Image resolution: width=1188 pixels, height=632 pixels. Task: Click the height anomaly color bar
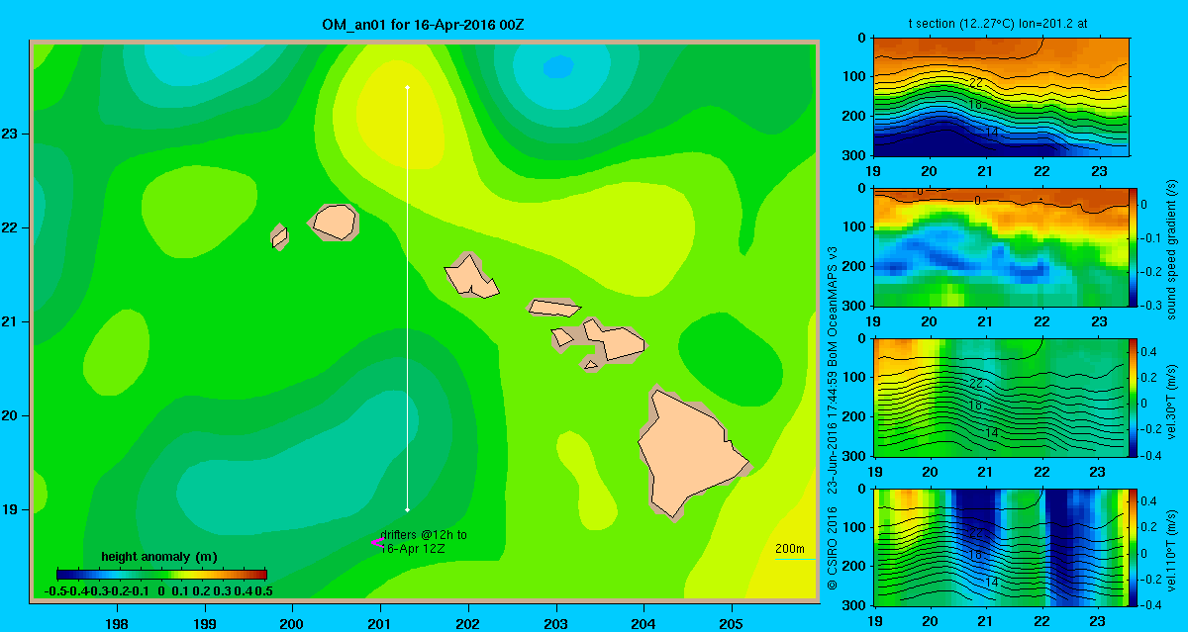point(161,575)
